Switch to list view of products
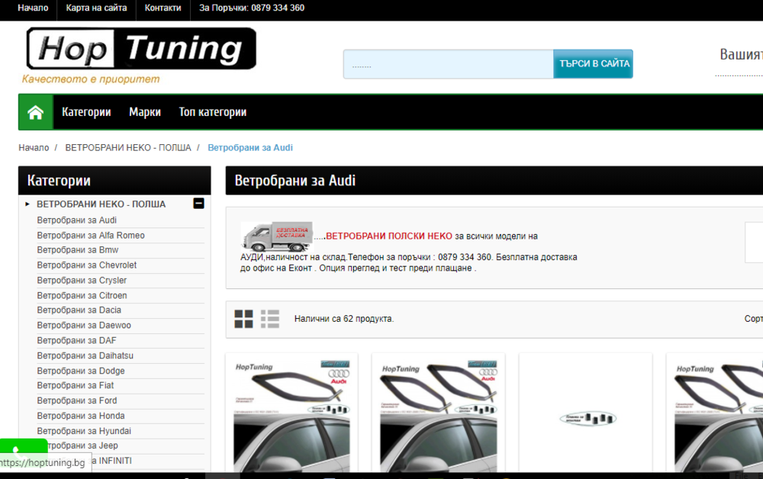This screenshot has width=763, height=479. 269,319
